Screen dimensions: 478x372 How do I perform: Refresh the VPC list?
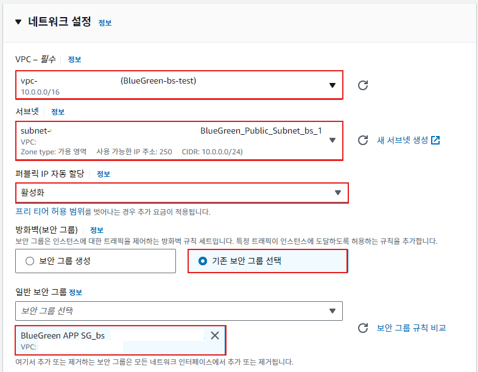point(363,85)
